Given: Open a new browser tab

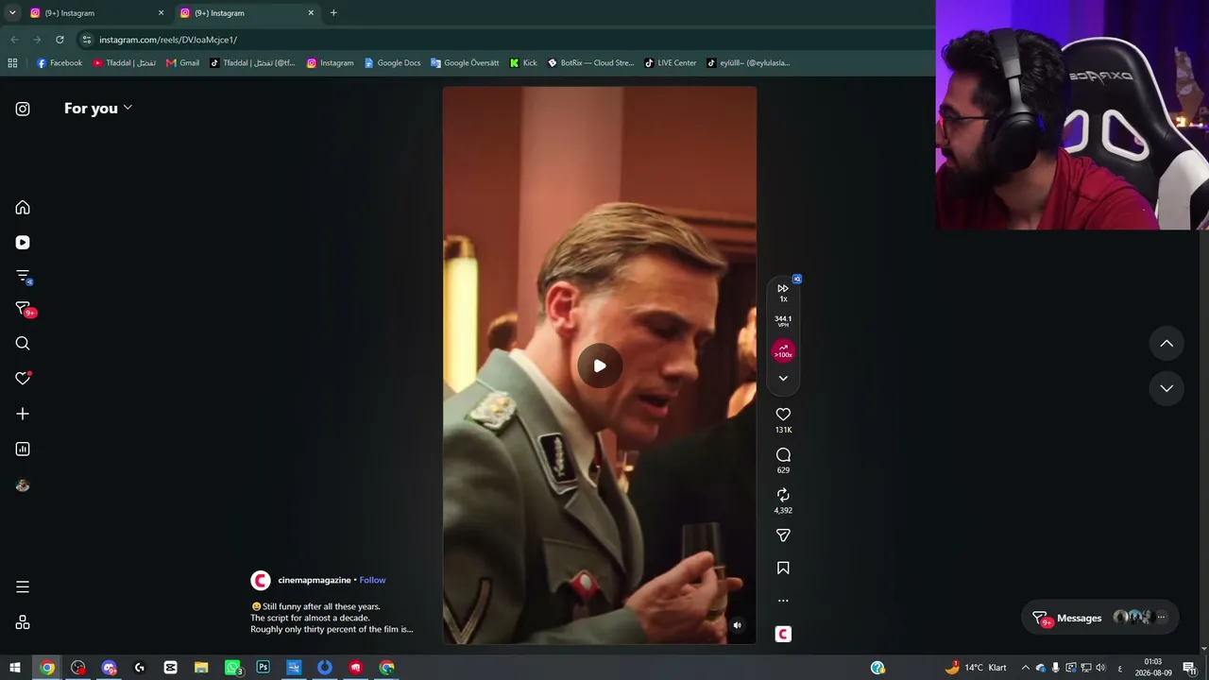Looking at the screenshot, I should pos(333,13).
